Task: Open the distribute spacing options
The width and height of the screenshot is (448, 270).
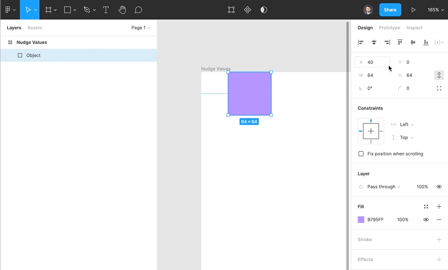Action: pyautogui.click(x=439, y=42)
